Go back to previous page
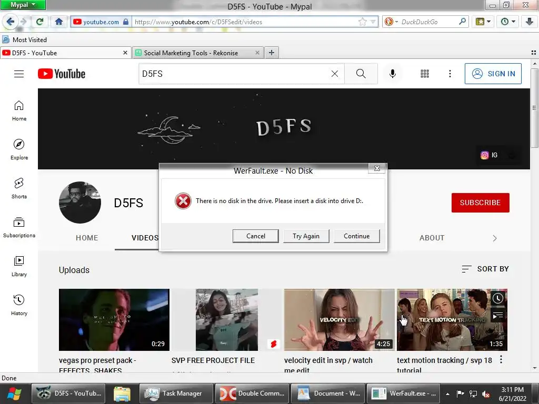Image resolution: width=539 pixels, height=404 pixels. 10,22
